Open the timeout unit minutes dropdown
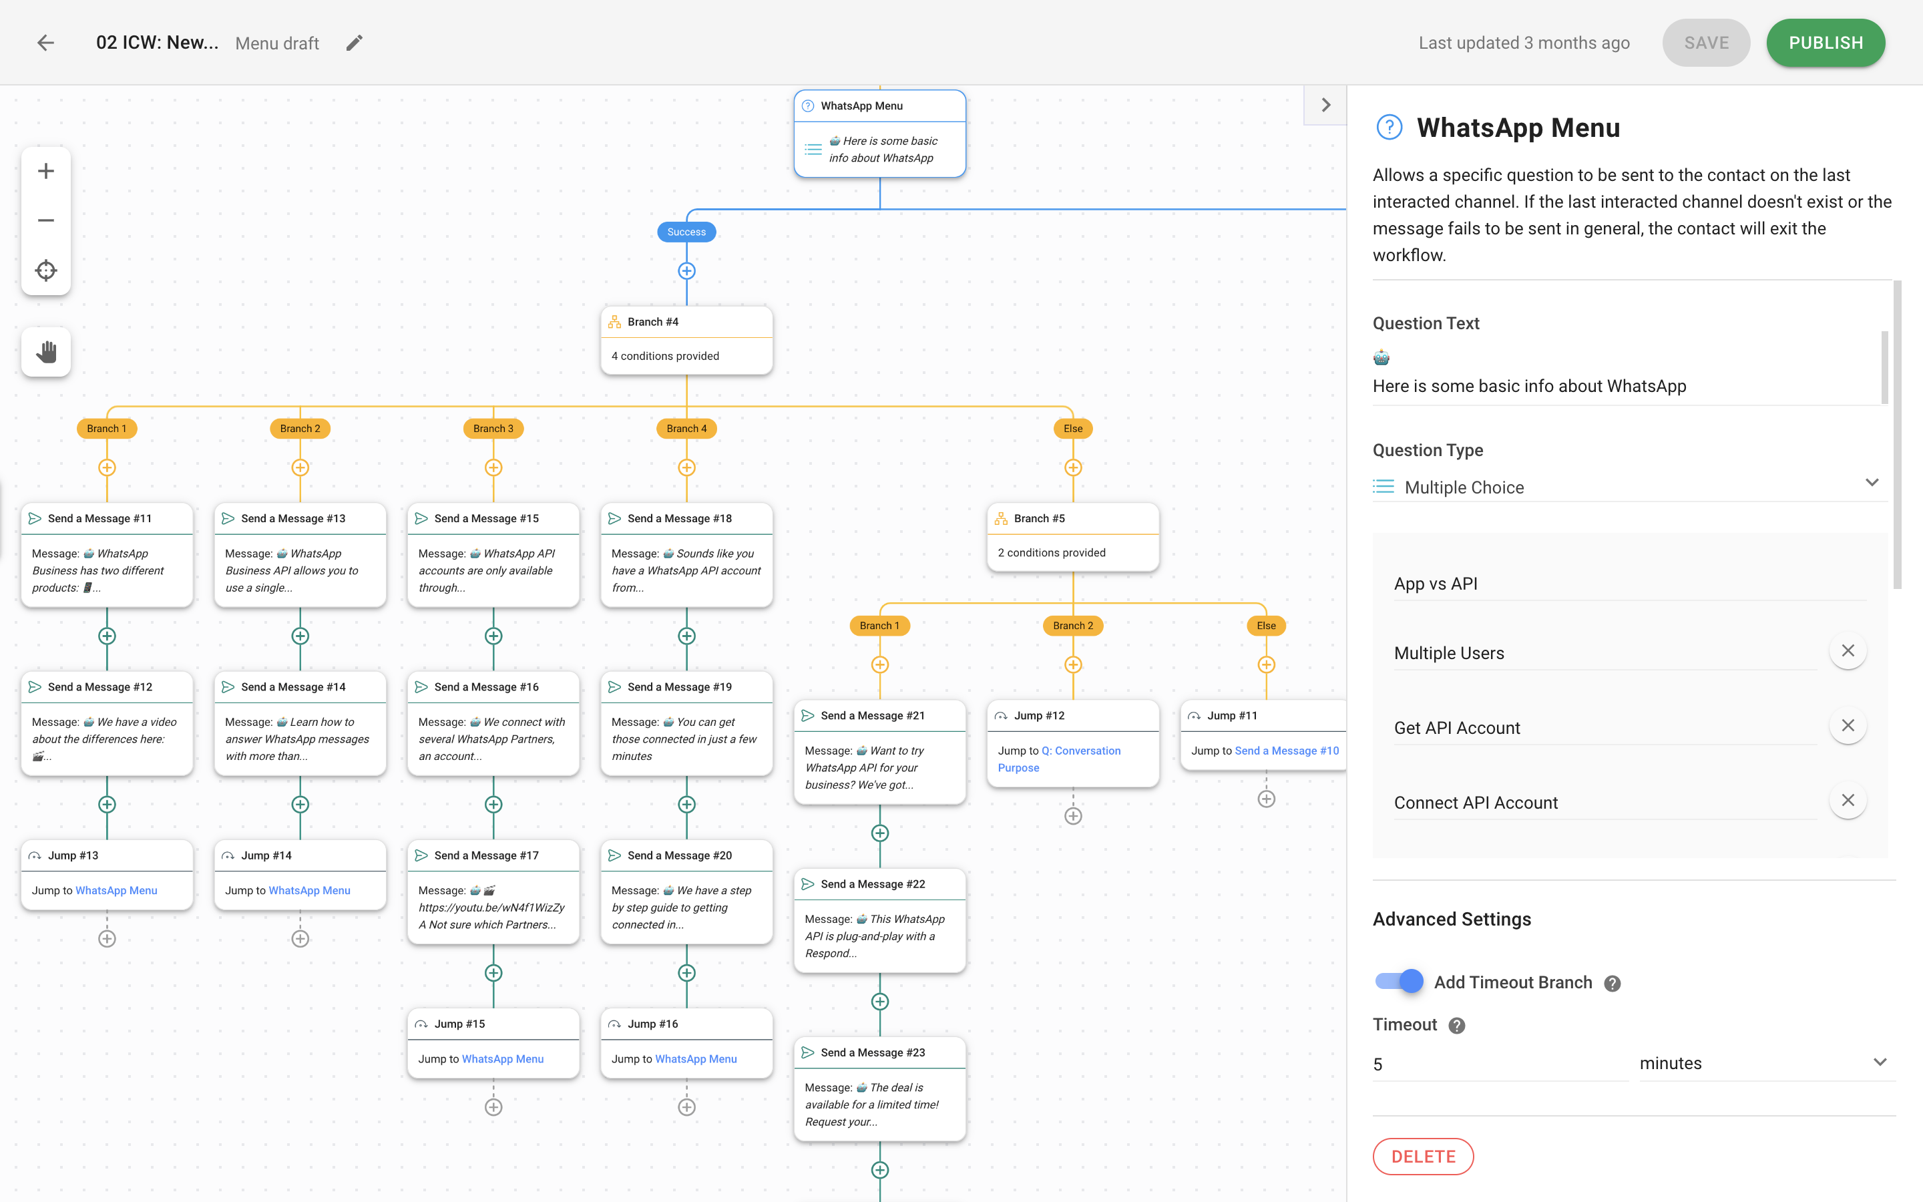 pos(1767,1063)
